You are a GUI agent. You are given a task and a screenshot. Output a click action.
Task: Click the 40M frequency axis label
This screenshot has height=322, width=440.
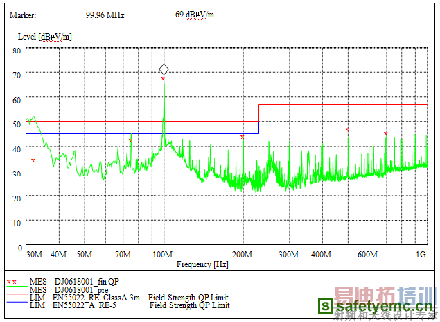[x=58, y=255]
